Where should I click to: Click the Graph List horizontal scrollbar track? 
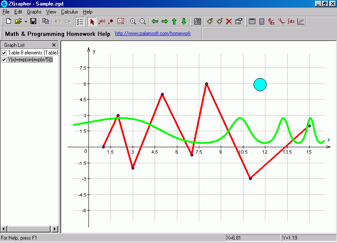tap(29, 229)
